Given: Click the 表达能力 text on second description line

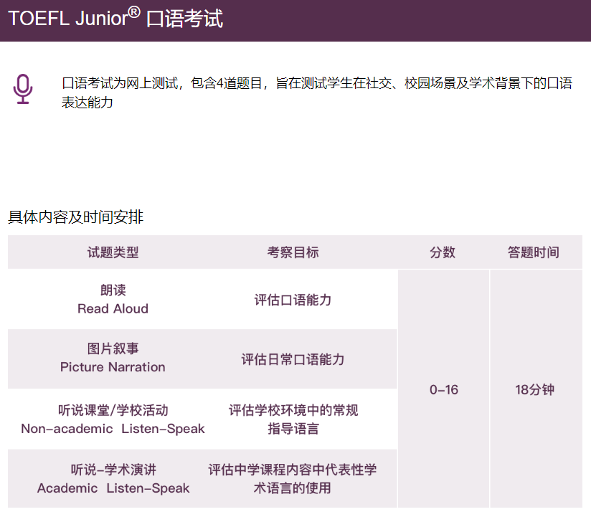Looking at the screenshot, I should pyautogui.click(x=87, y=103).
